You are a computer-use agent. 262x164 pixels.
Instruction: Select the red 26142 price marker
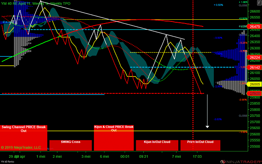[254, 67]
